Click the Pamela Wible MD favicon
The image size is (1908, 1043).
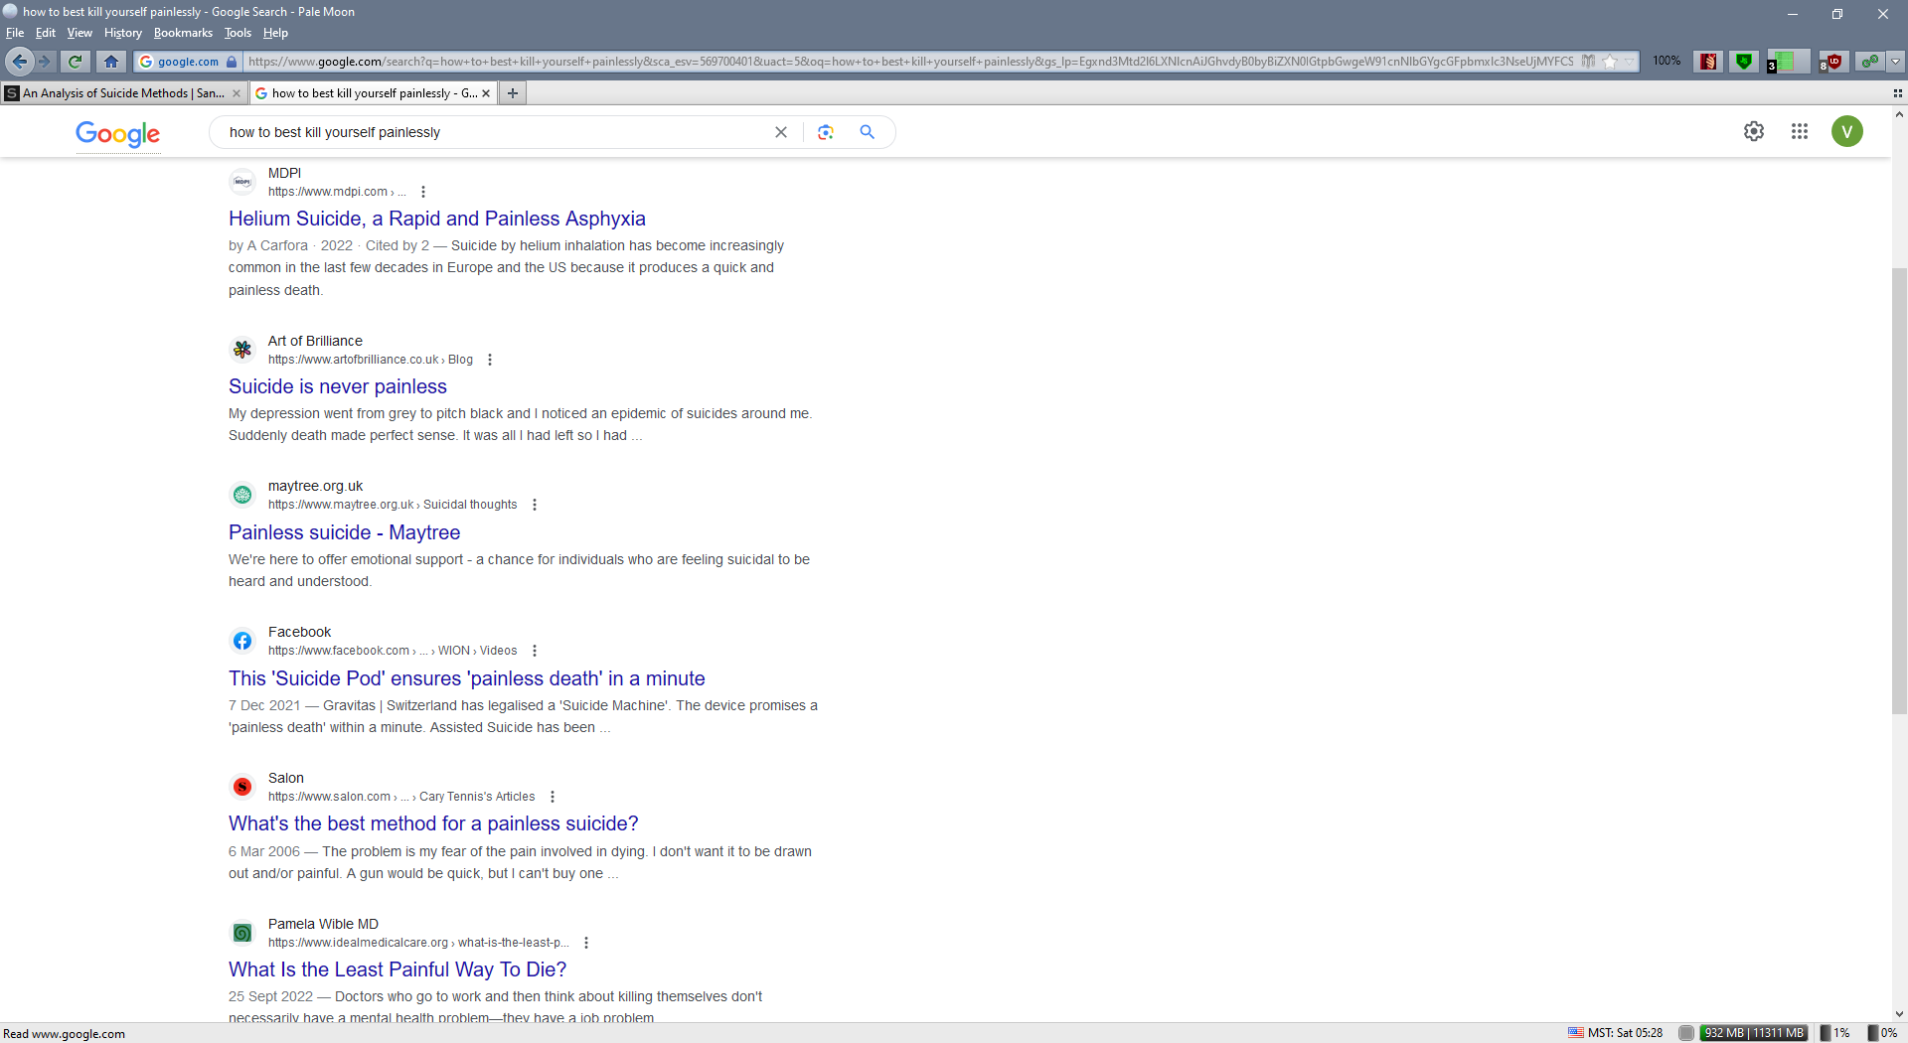242,933
